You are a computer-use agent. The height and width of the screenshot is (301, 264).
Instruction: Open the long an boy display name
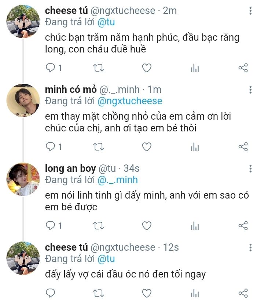click(x=70, y=168)
